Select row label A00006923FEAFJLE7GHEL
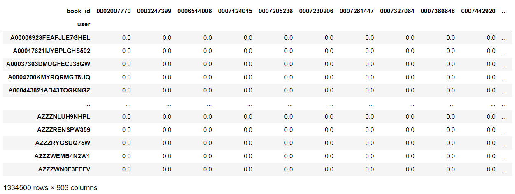 [50, 38]
